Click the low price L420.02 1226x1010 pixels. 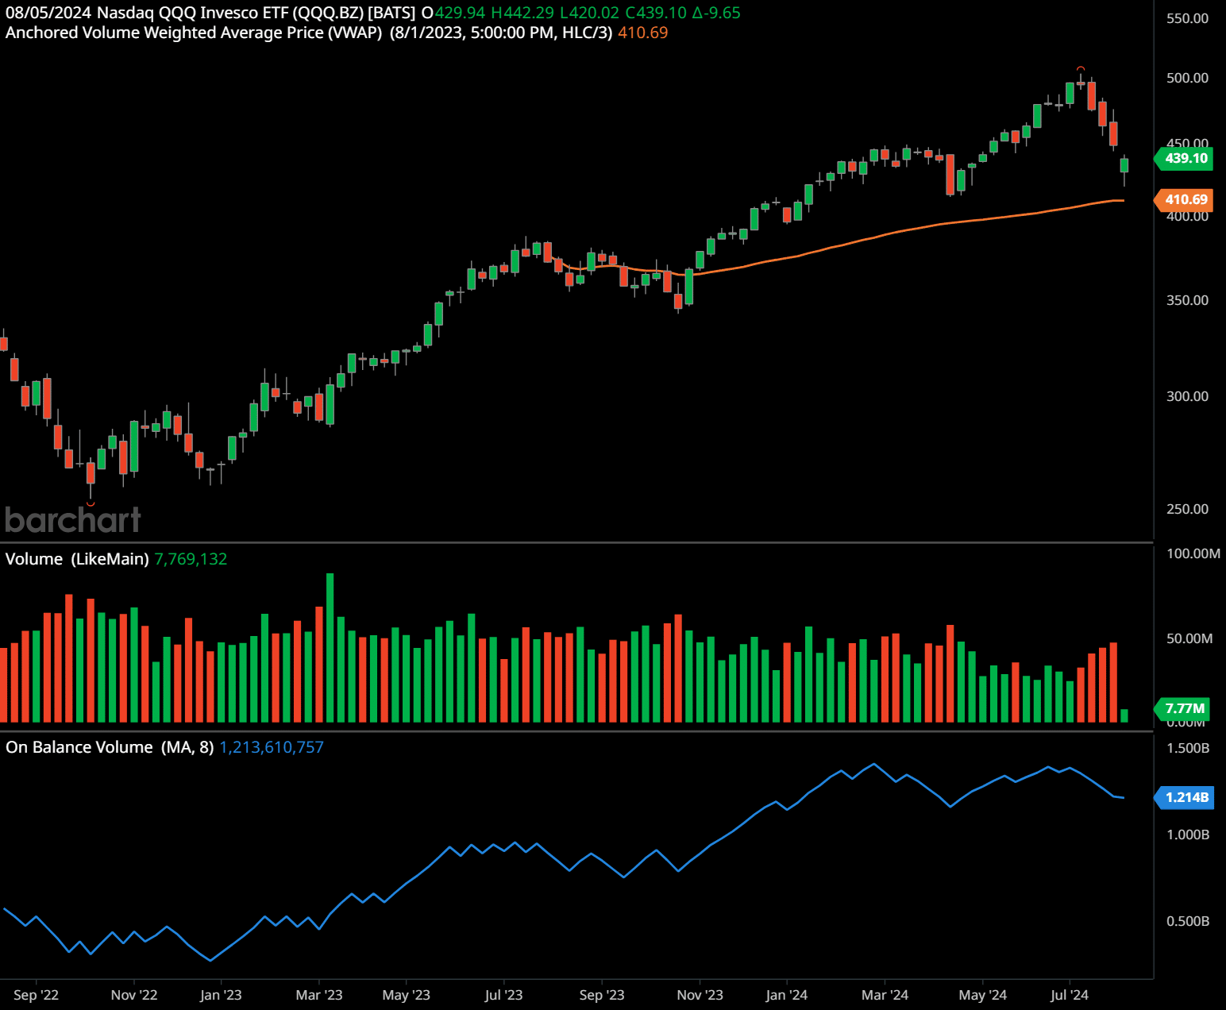click(x=589, y=13)
